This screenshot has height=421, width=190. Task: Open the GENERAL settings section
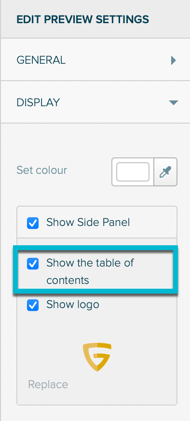(95, 60)
